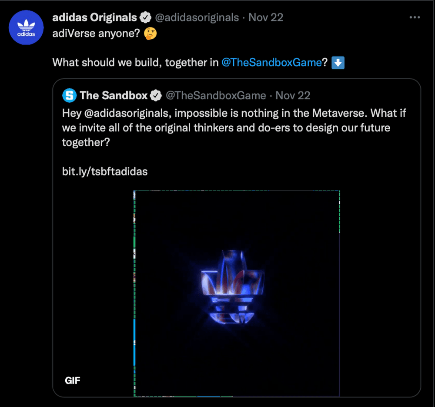The height and width of the screenshot is (407, 435).
Task: Open the three-dot more options menu
Action: click(415, 17)
